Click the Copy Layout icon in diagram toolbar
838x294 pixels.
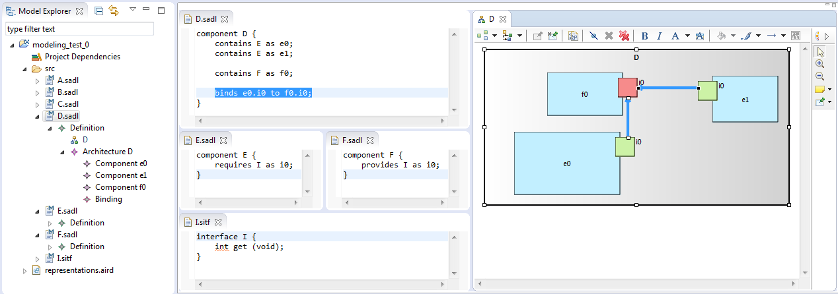pos(573,36)
